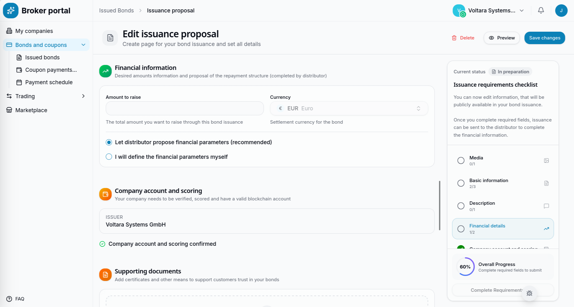Click the bug debug icon
The image size is (574, 307).
530,293
